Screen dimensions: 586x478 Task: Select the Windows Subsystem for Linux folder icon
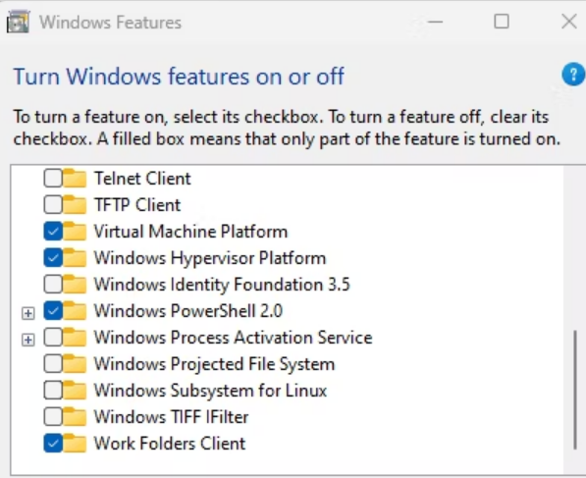click(75, 391)
